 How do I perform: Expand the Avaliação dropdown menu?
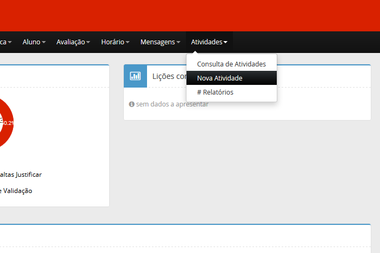(x=73, y=42)
